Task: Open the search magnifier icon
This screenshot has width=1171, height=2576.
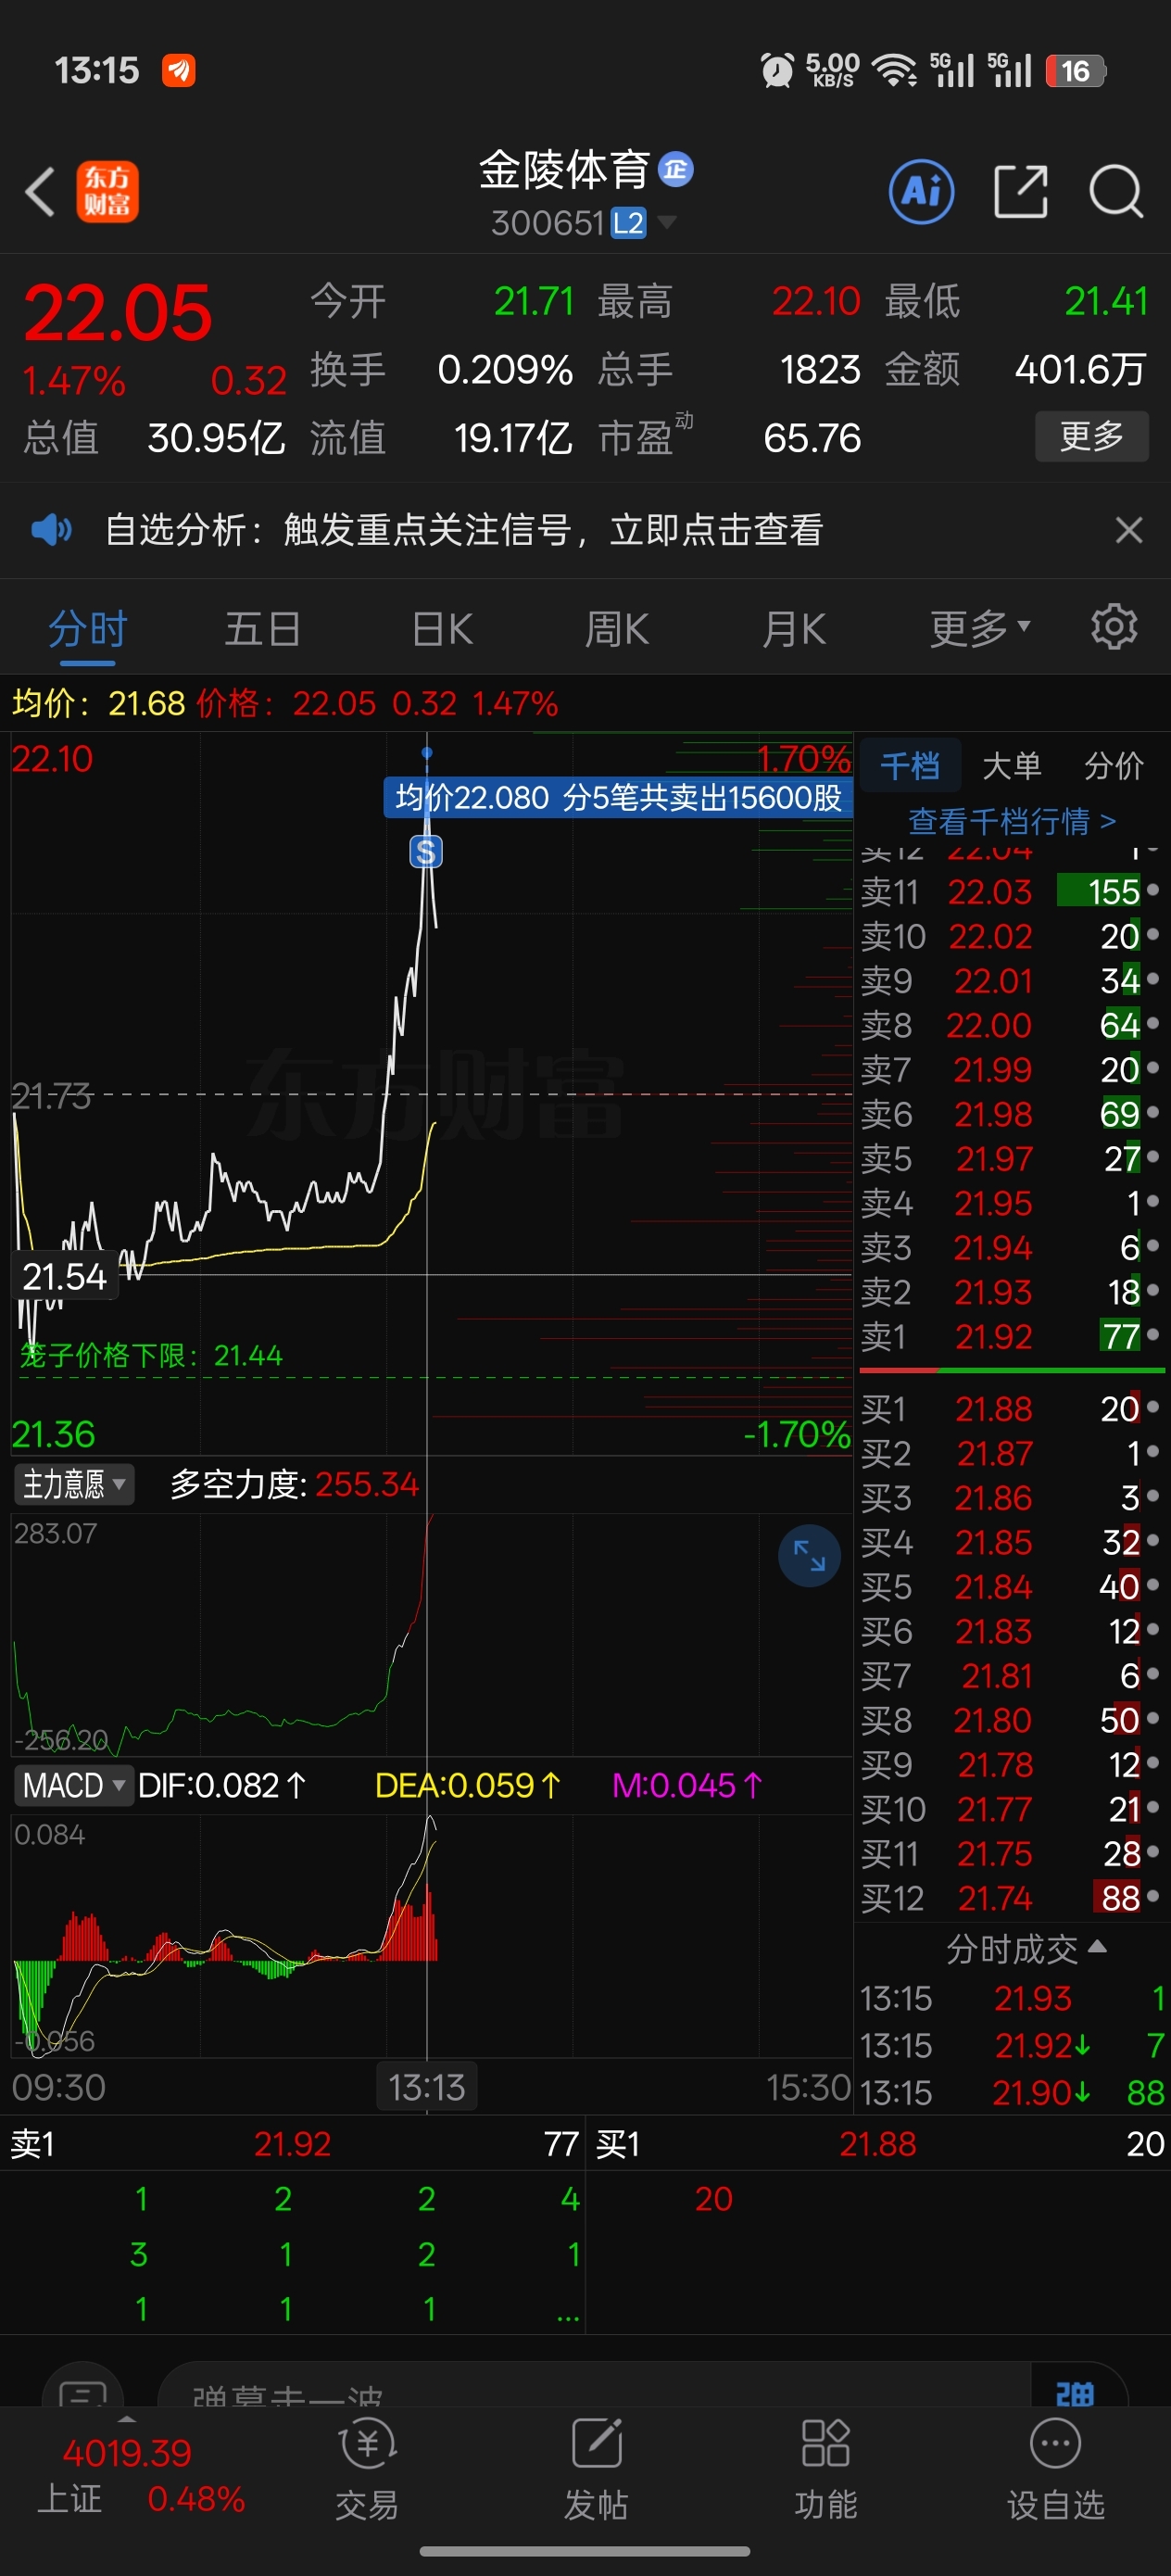Action: (x=1116, y=191)
